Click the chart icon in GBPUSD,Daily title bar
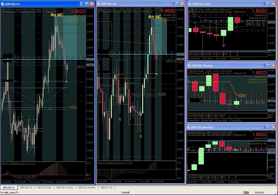278x195 pixels. point(189,4)
